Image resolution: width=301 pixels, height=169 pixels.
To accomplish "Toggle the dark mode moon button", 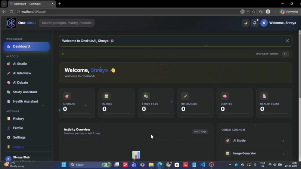I will [x=245, y=23].
